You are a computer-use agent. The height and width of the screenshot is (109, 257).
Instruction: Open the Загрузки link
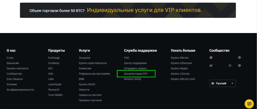(84, 58)
